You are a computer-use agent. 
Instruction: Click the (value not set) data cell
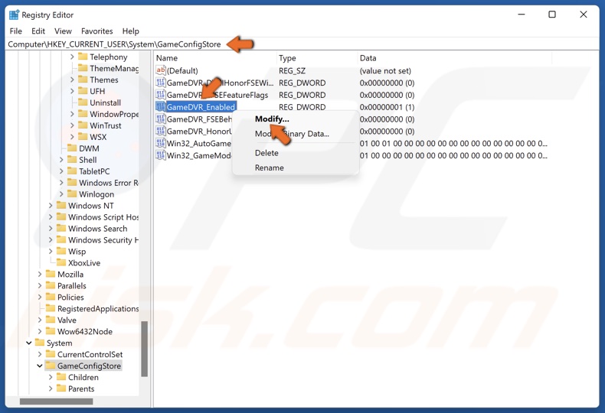(x=385, y=70)
